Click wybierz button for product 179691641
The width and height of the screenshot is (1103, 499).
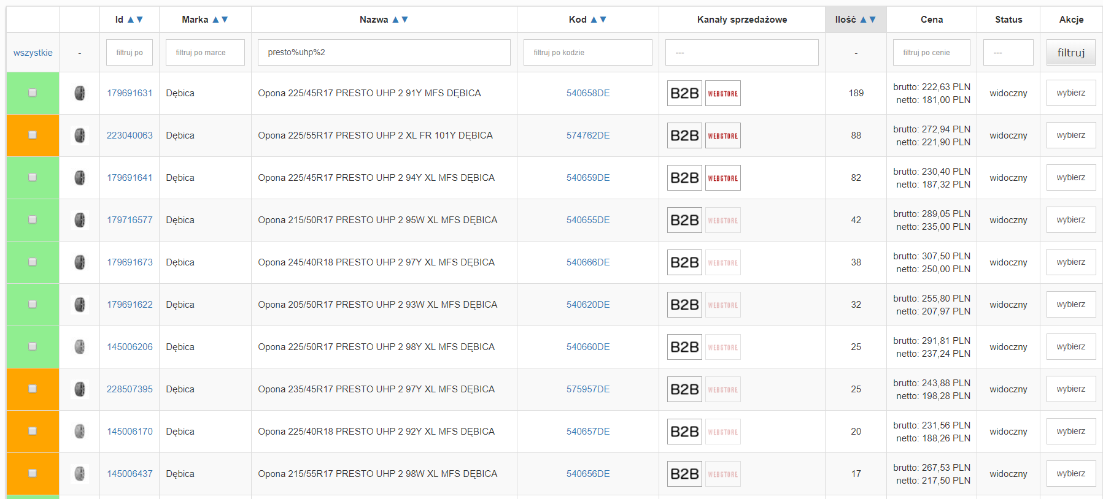tap(1070, 178)
